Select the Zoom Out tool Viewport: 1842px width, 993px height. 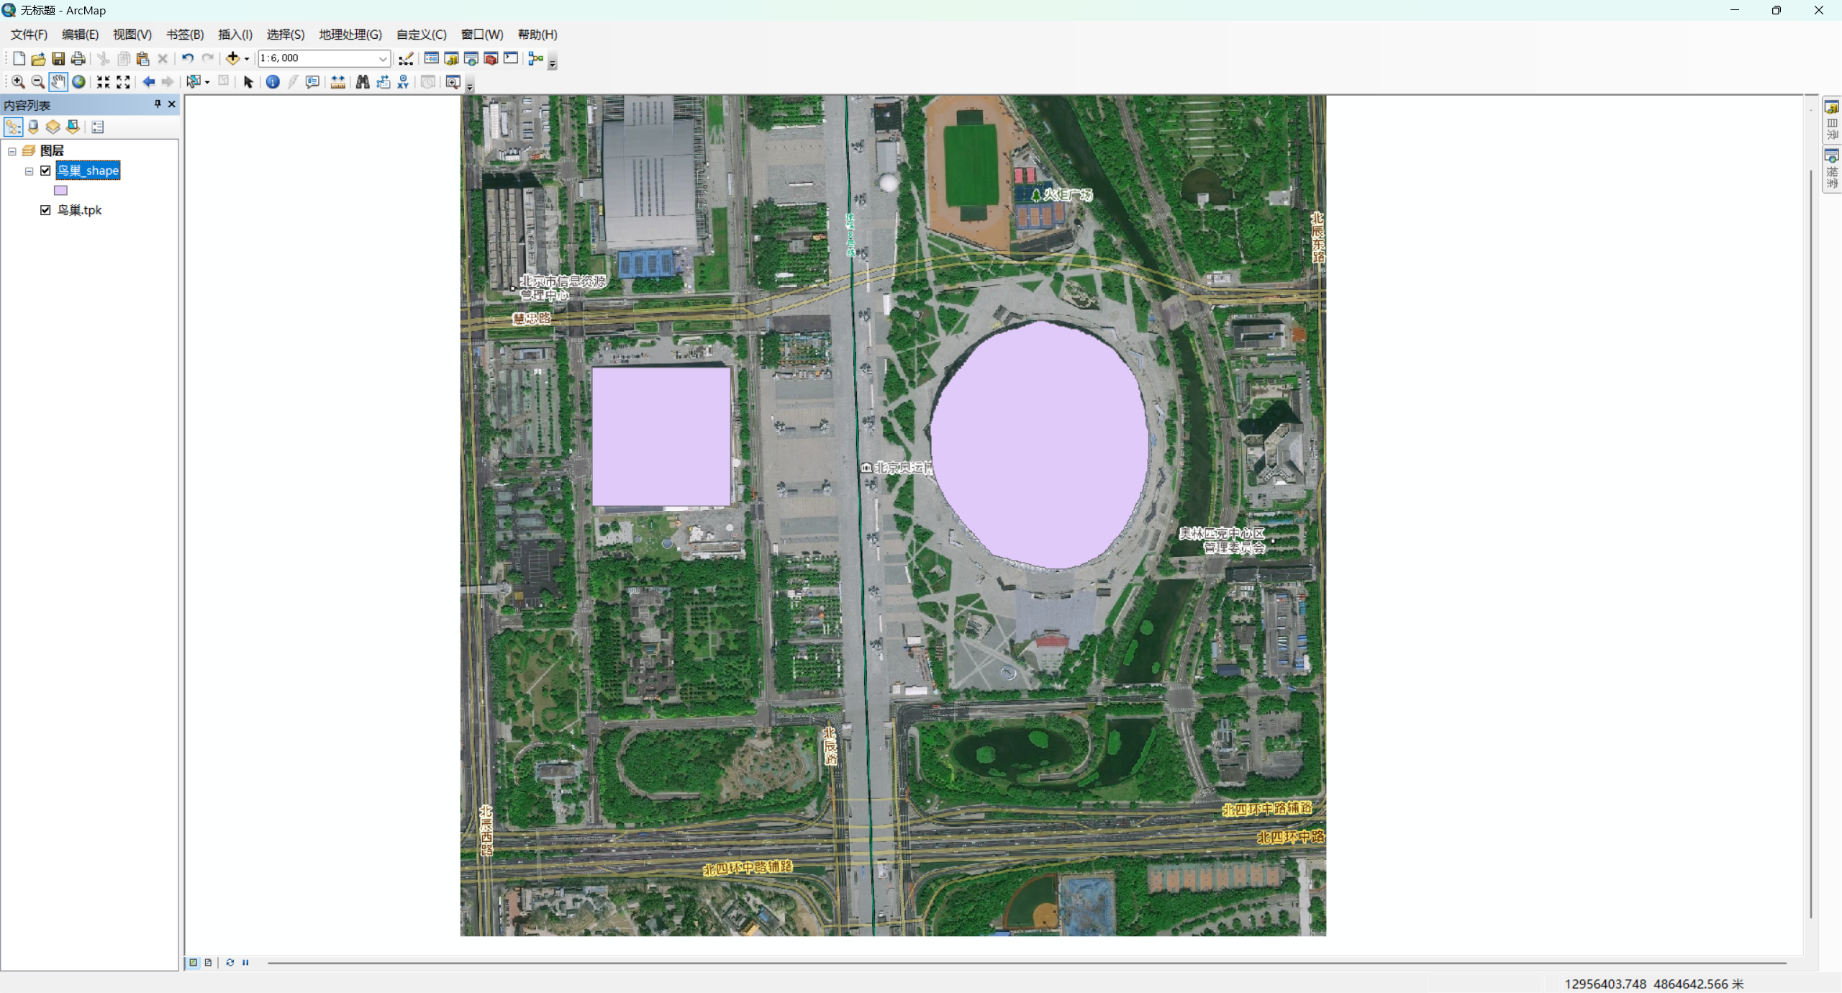(38, 82)
